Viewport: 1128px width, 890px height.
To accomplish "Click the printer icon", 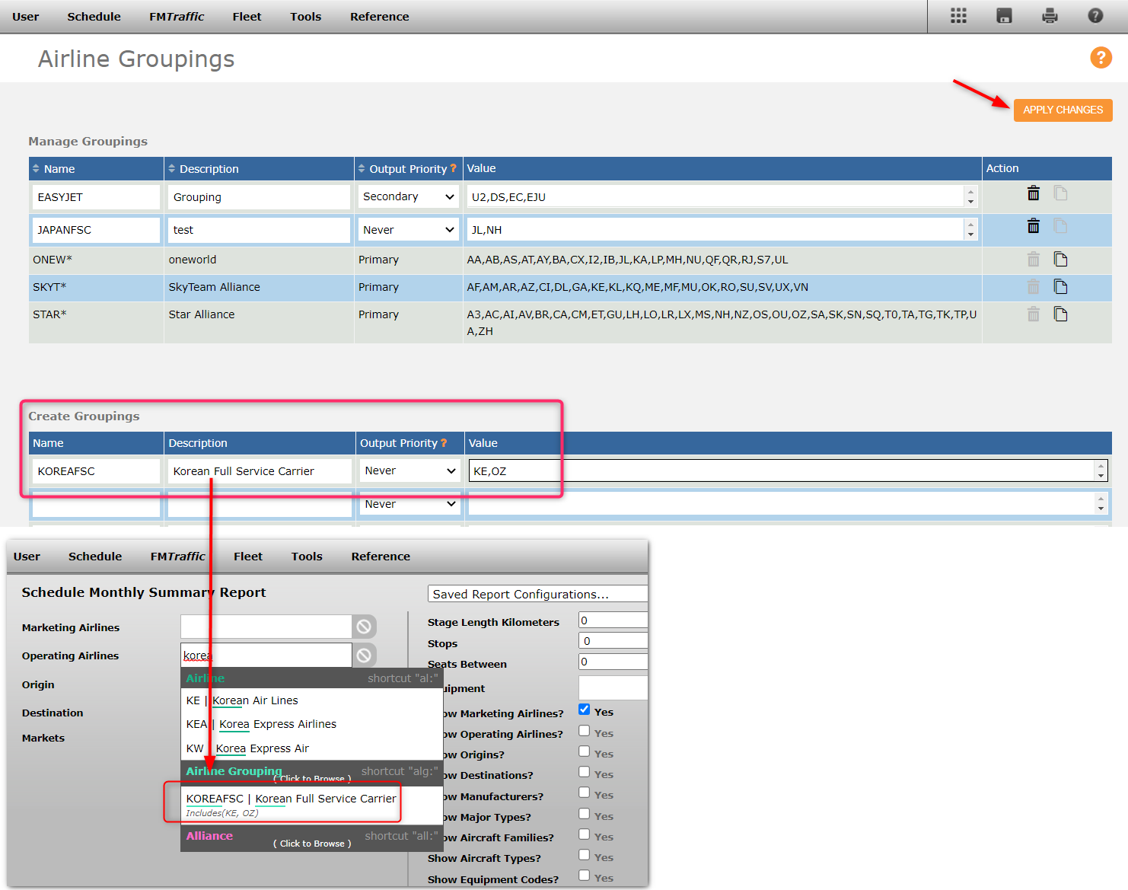I will pos(1050,16).
